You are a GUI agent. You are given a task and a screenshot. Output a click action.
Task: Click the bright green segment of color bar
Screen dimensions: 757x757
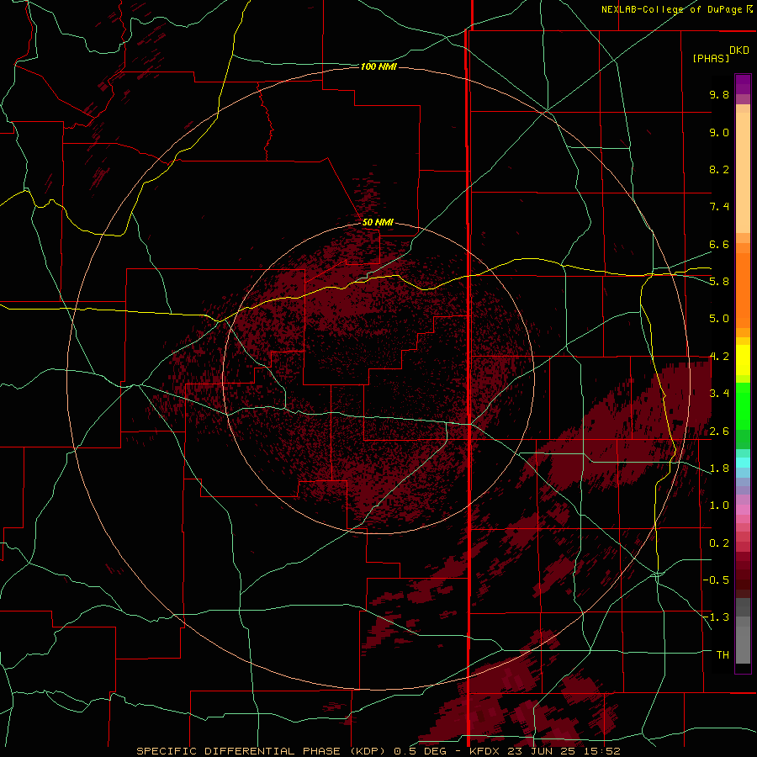743,406
